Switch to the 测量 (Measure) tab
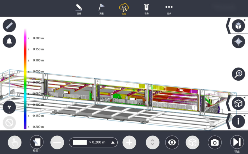This screenshot has height=154, width=248. pyautogui.click(x=102, y=9)
